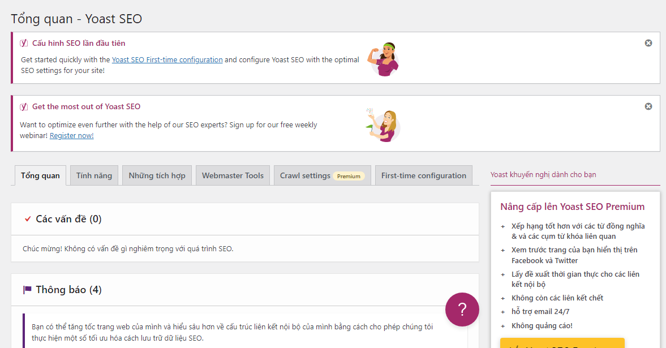Screen dimensions: 666x348
Task: Select the 'Tổng quan' tab
Action: [40, 175]
